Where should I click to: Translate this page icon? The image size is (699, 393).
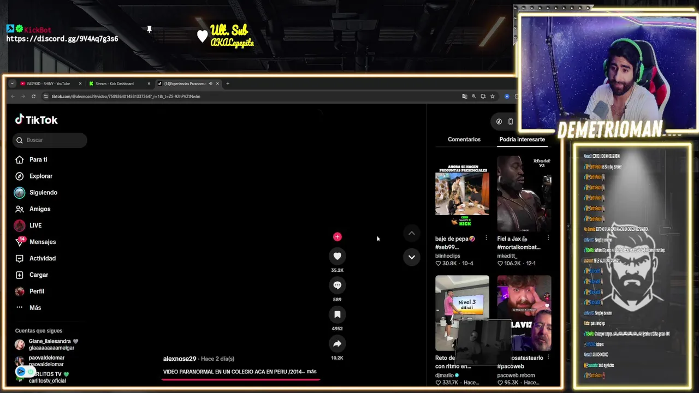465,96
